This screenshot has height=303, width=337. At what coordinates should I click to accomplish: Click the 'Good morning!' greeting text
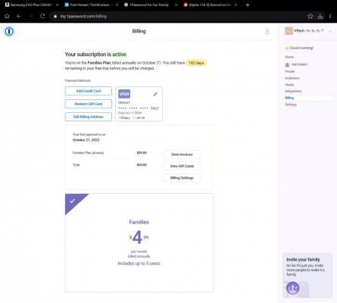pyautogui.click(x=301, y=48)
